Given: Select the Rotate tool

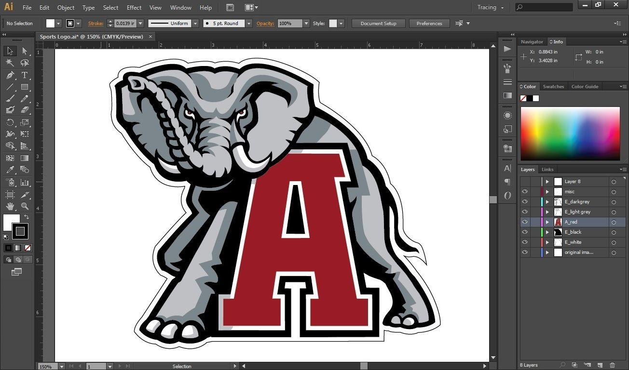Looking at the screenshot, I should 10,122.
